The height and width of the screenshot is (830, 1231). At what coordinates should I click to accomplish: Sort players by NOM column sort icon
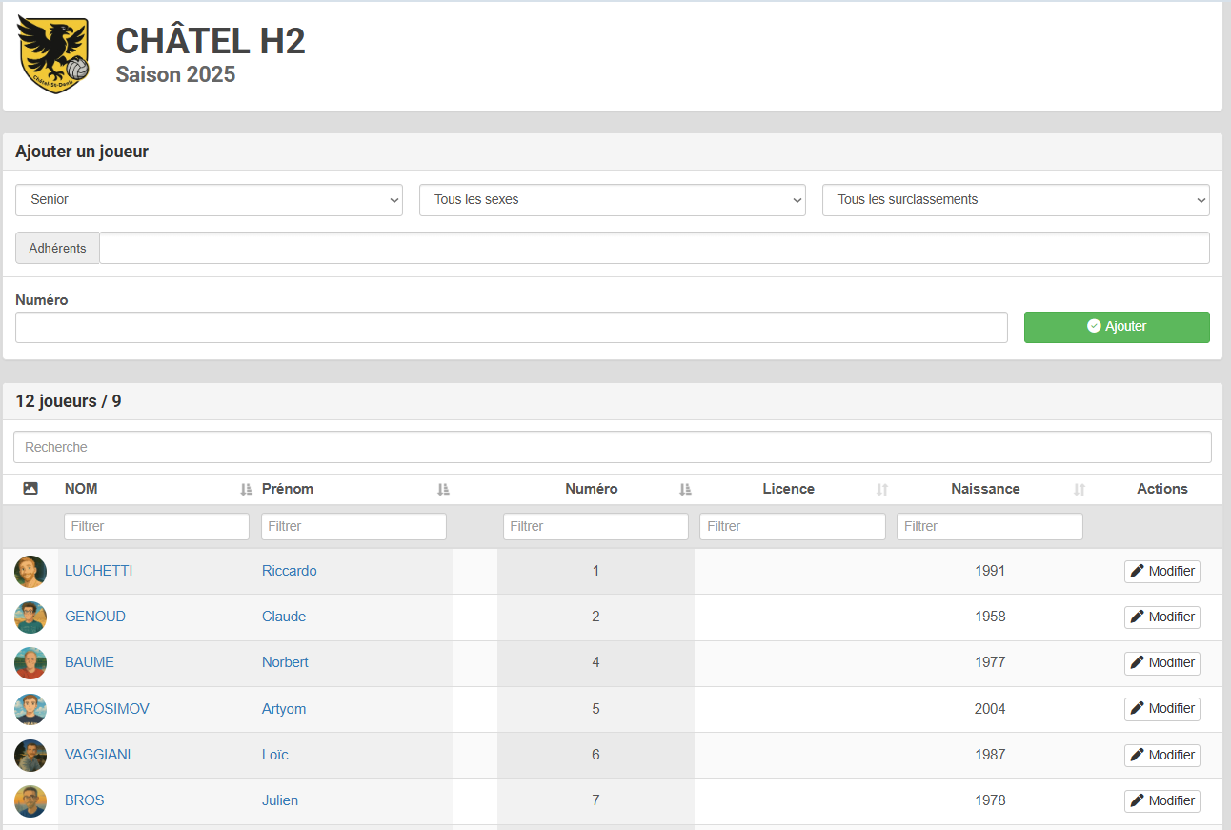247,489
